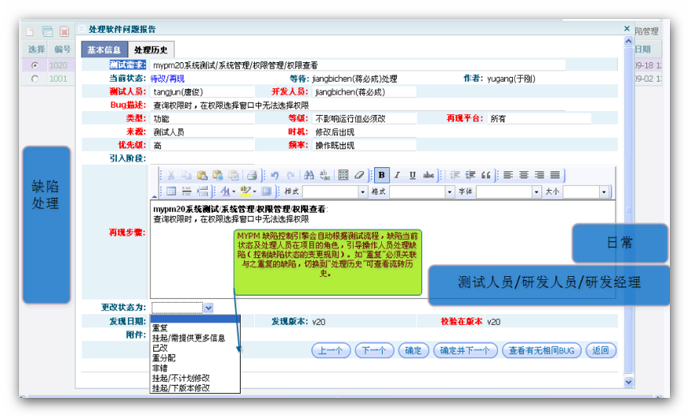Switch to the 处理历史 tab

(x=151, y=50)
